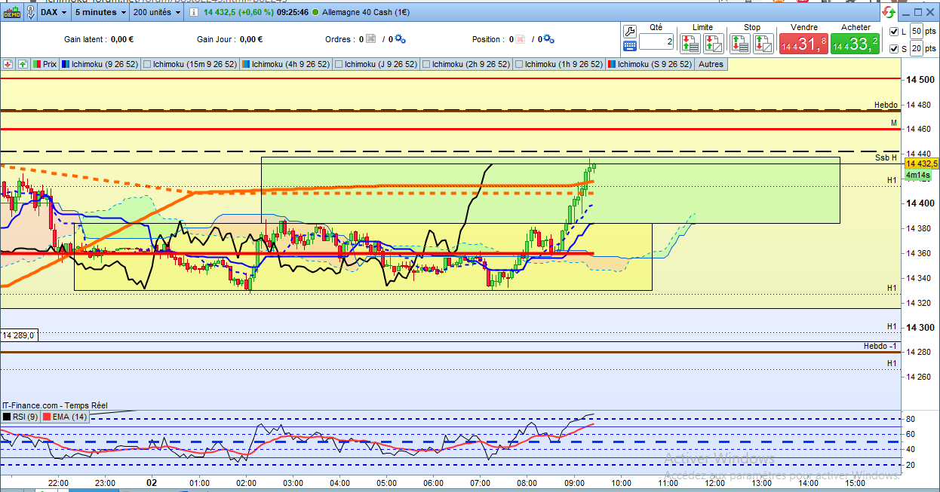The width and height of the screenshot is (940, 492).
Task: Click the Prix color swatch icon
Action: 36,64
